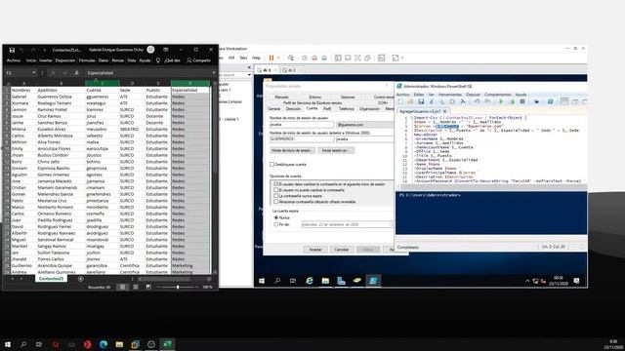Click the Excel lightbulb tell-me icon
The width and height of the screenshot is (625, 351).
tap(158, 60)
